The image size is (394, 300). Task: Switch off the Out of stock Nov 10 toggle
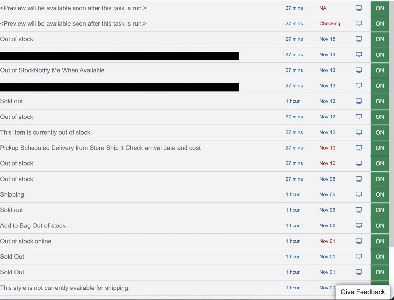tap(380, 163)
